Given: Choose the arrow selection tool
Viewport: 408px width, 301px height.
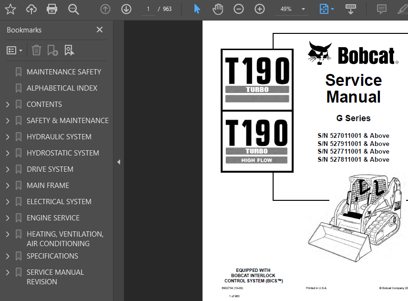Looking at the screenshot, I should (x=197, y=9).
